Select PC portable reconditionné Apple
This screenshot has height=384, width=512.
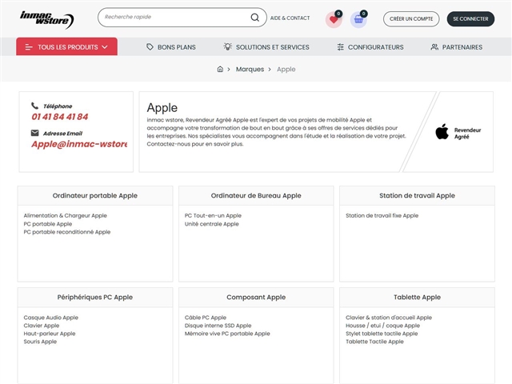tap(67, 232)
